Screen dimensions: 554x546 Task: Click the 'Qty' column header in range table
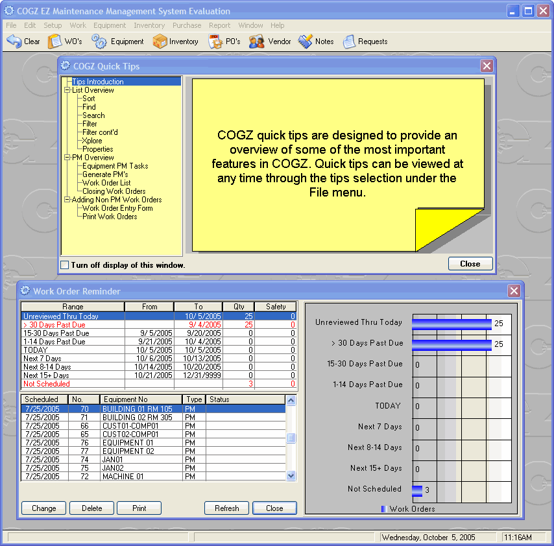pyautogui.click(x=239, y=307)
